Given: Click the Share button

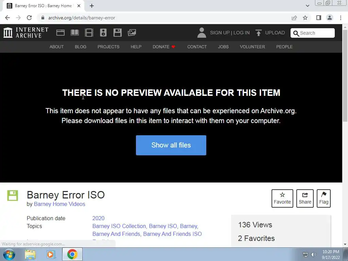Looking at the screenshot, I should tap(305, 198).
